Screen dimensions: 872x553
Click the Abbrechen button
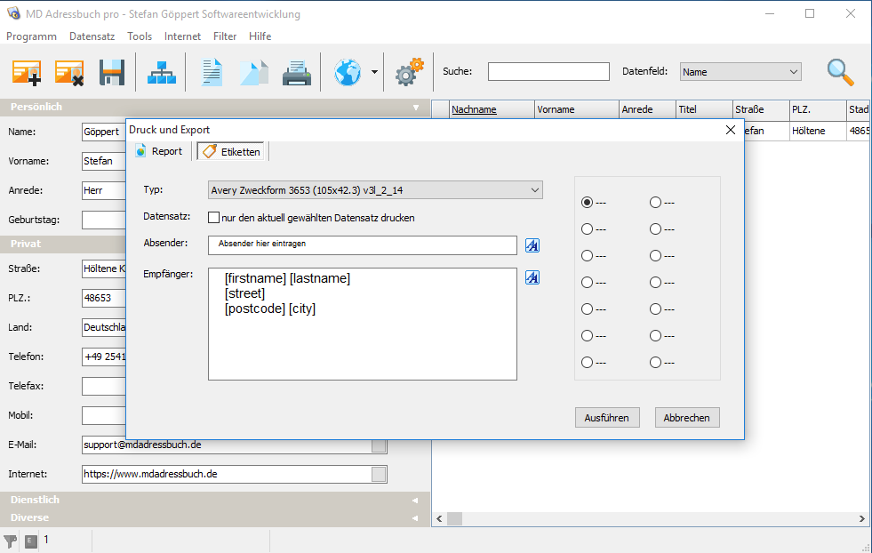(x=687, y=418)
